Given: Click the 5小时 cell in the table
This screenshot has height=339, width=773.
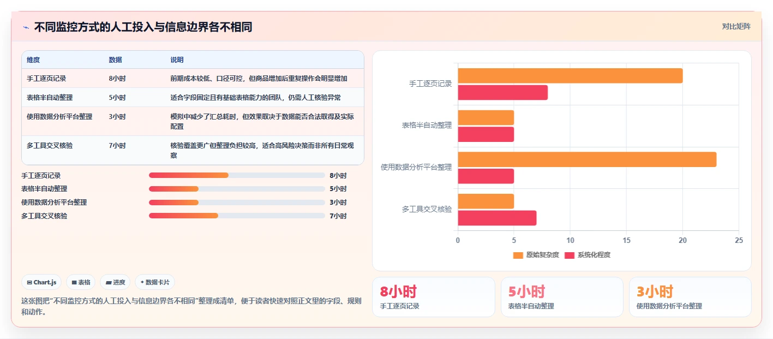Looking at the screenshot, I should (x=117, y=98).
